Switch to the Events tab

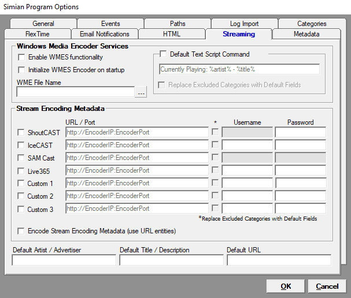pyautogui.click(x=110, y=24)
